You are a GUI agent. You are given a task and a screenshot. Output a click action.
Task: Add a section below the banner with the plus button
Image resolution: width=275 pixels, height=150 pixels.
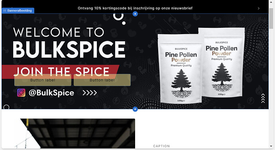coord(135,109)
